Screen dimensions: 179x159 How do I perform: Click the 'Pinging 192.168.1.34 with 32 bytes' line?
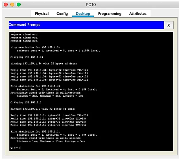[x=44, y=64]
